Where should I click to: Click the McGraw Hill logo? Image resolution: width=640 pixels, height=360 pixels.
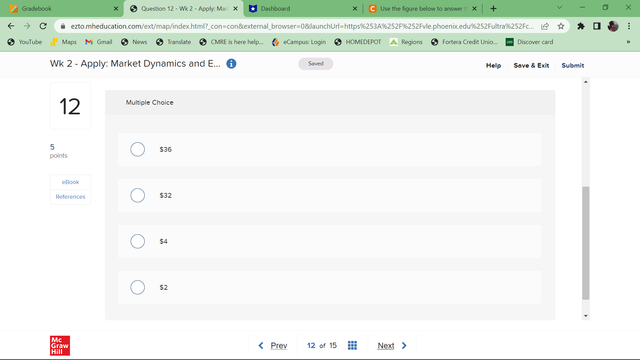[60, 346]
